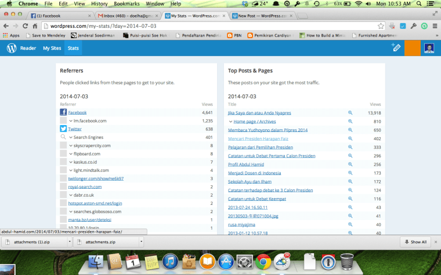Open My Sites in WordPress bar

click(52, 48)
